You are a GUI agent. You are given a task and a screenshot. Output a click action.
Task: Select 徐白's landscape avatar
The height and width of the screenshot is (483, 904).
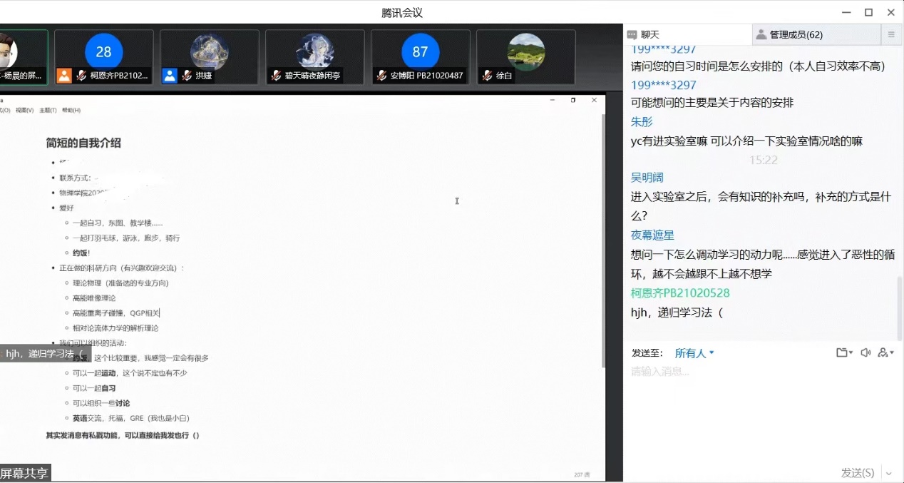tap(526, 52)
